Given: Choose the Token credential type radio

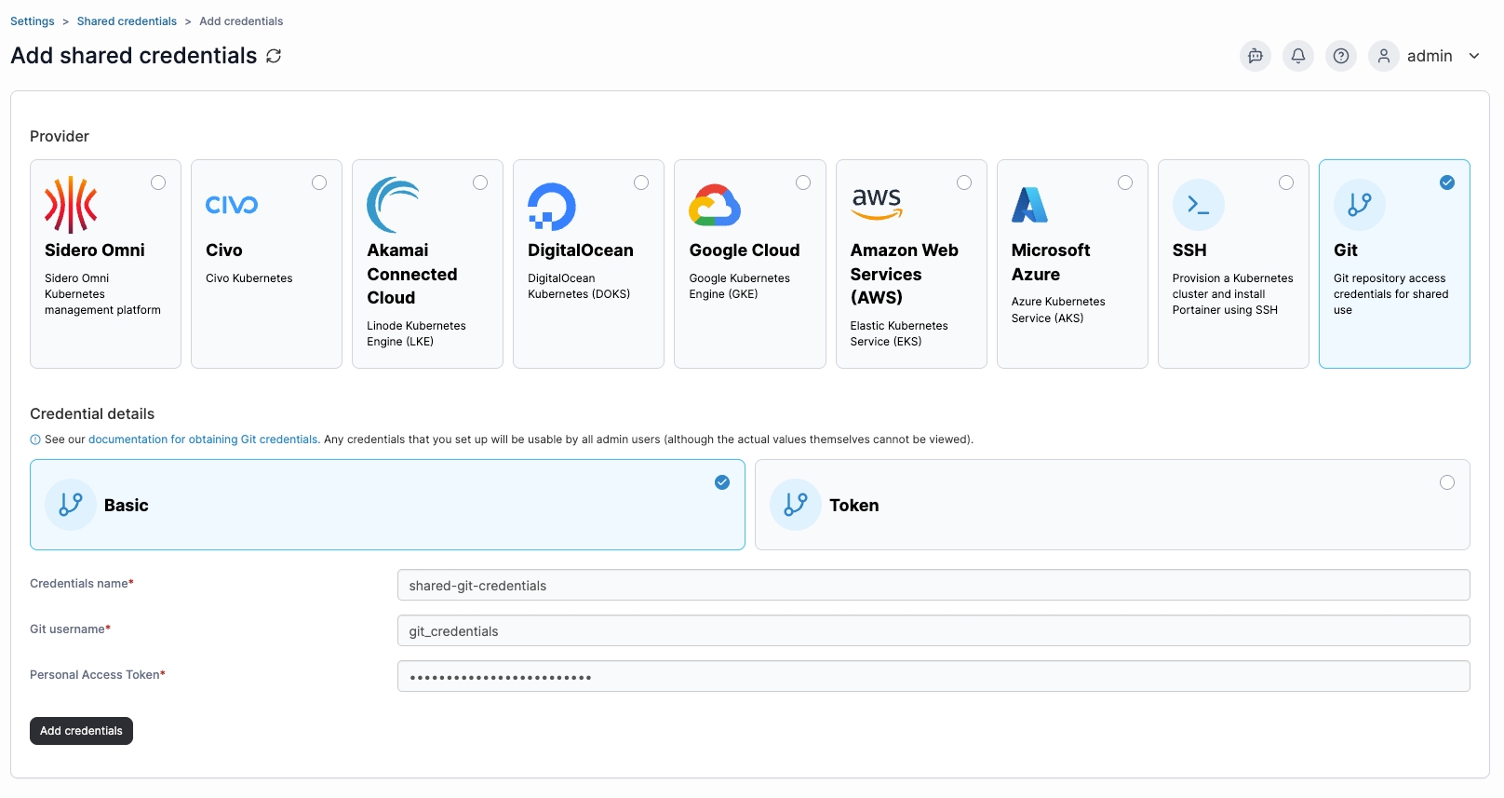Looking at the screenshot, I should tap(1446, 482).
